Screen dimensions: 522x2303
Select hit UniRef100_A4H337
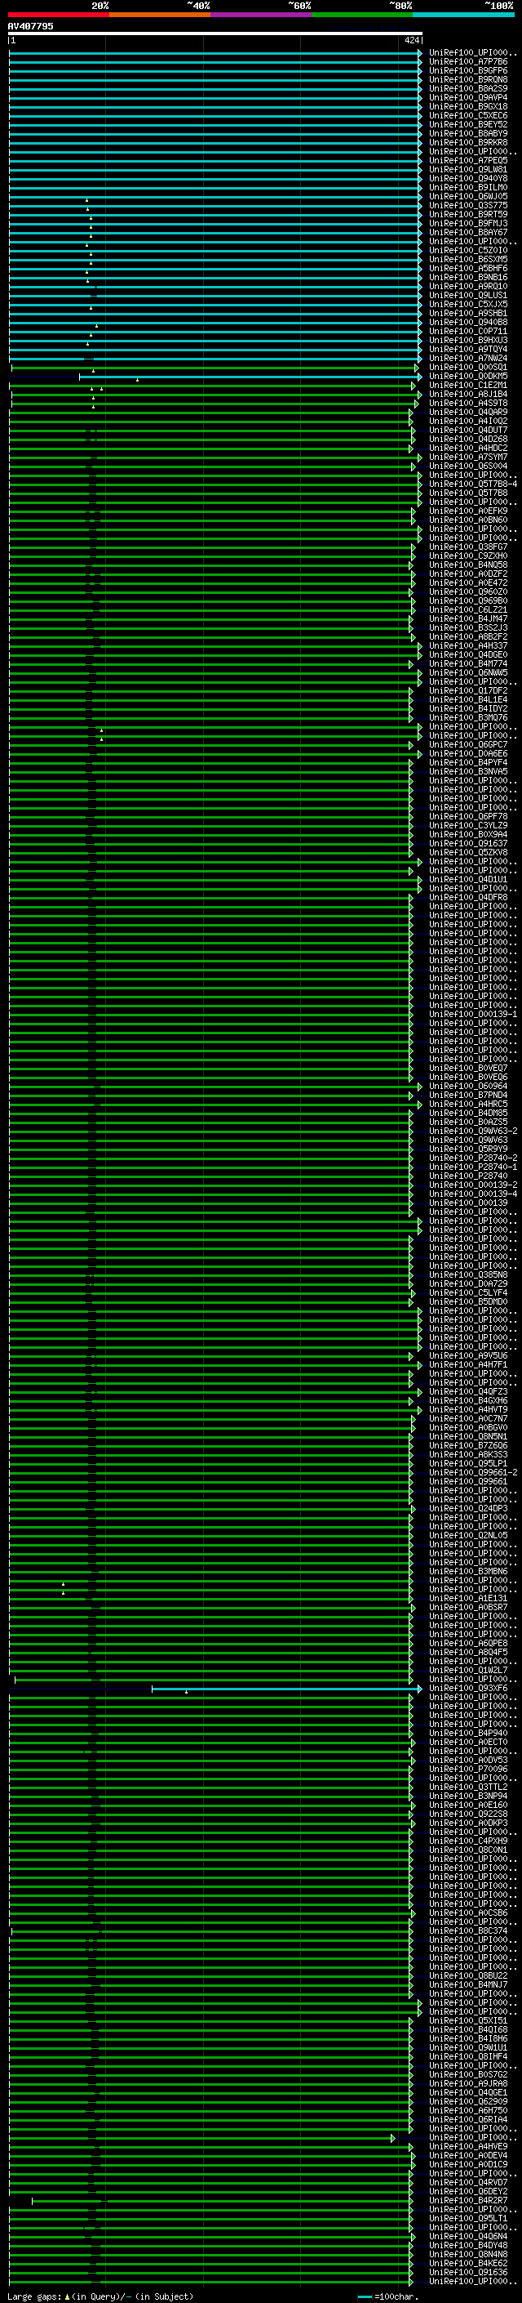[468, 645]
